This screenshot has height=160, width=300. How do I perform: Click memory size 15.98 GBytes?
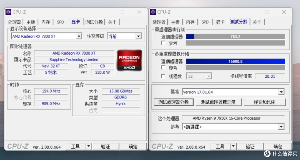point(121,91)
